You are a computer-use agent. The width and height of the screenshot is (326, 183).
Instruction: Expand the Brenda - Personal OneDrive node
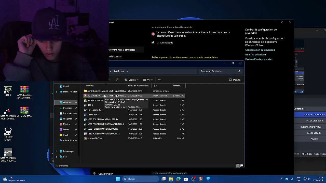point(57,92)
